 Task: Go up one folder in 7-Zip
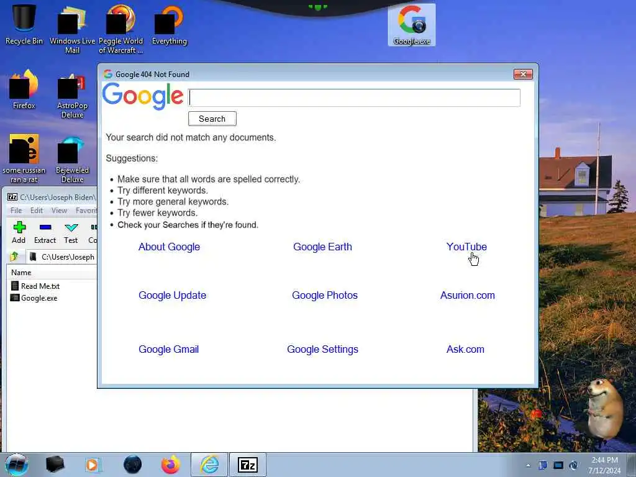click(14, 257)
